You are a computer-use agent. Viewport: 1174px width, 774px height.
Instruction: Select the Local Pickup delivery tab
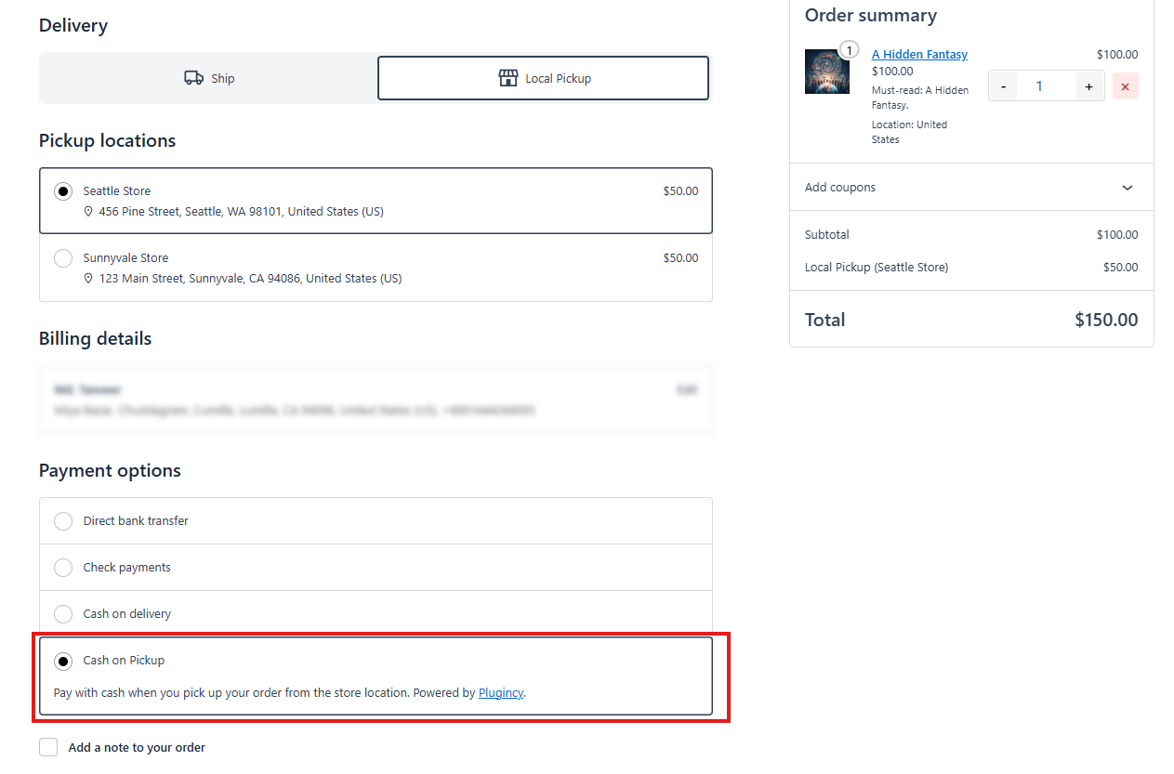pyautogui.click(x=543, y=78)
